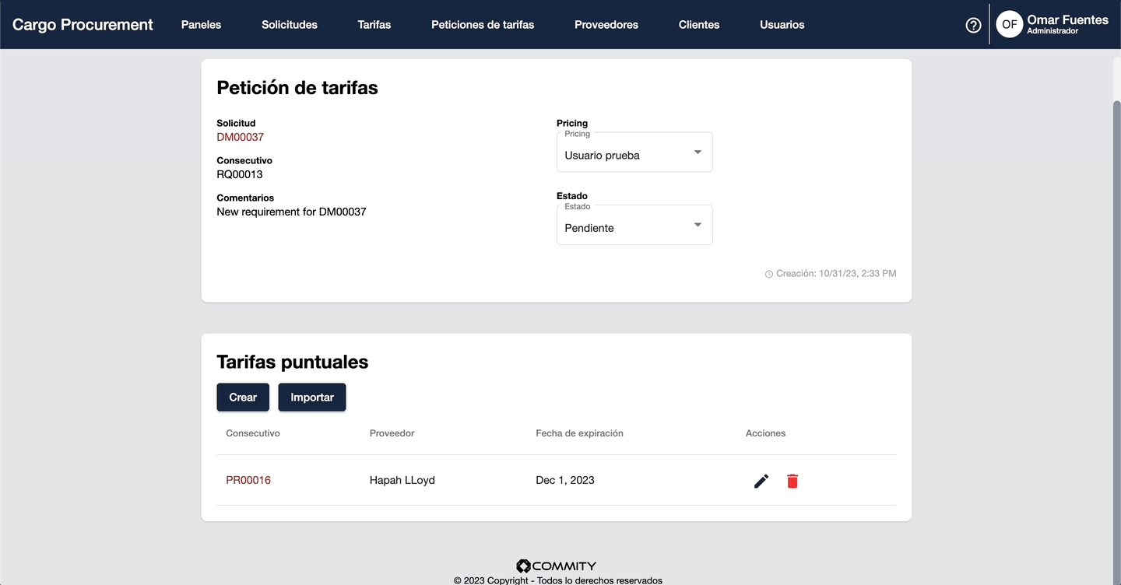Image resolution: width=1121 pixels, height=585 pixels.
Task: Open the help question mark icon
Action: pos(973,25)
